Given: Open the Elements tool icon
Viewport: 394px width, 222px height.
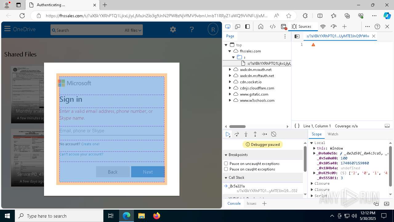Looking at the screenshot, I should coord(272,27).
